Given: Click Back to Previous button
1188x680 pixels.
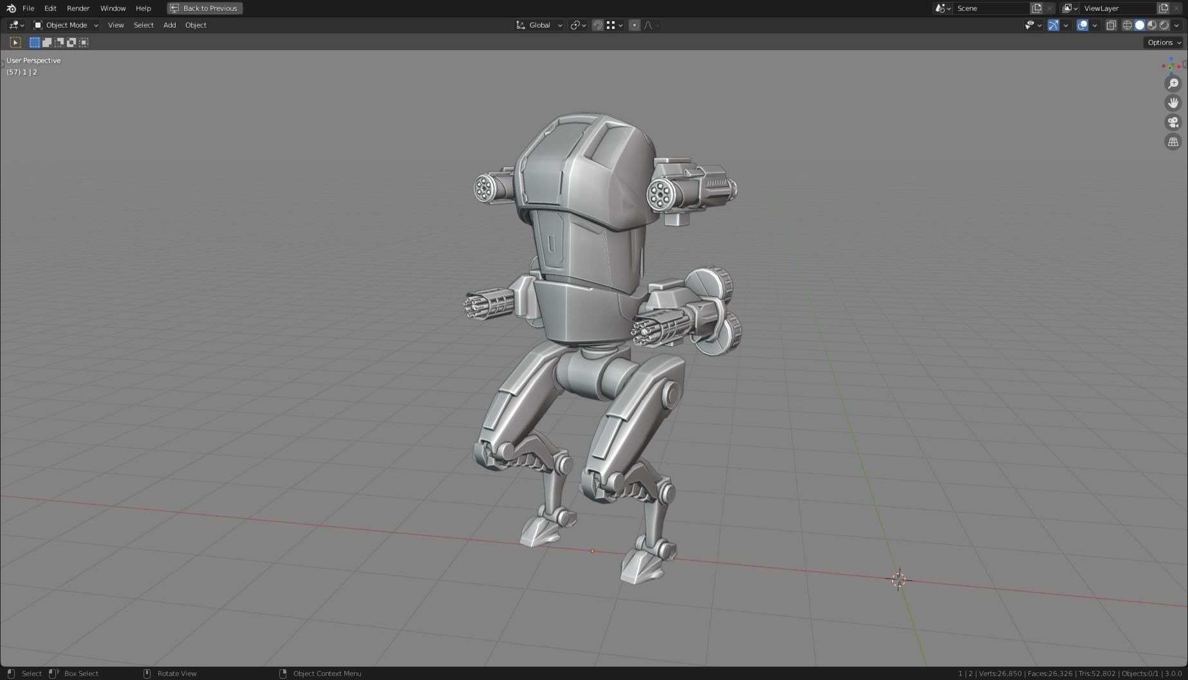Looking at the screenshot, I should click(x=205, y=8).
